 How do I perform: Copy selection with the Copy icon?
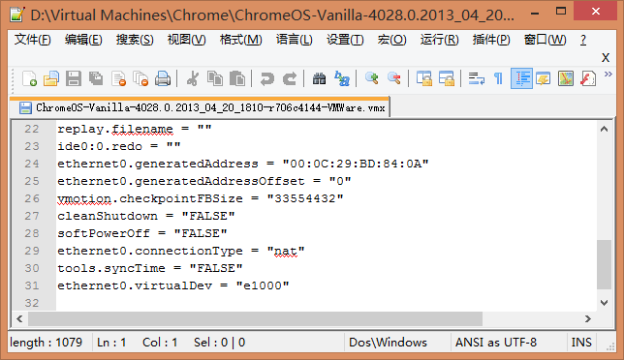[x=215, y=78]
